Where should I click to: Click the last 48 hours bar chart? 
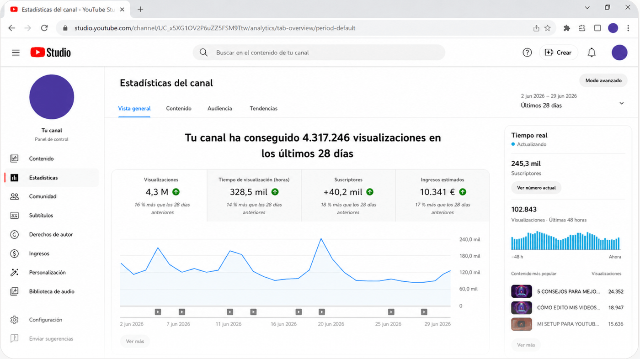565,241
